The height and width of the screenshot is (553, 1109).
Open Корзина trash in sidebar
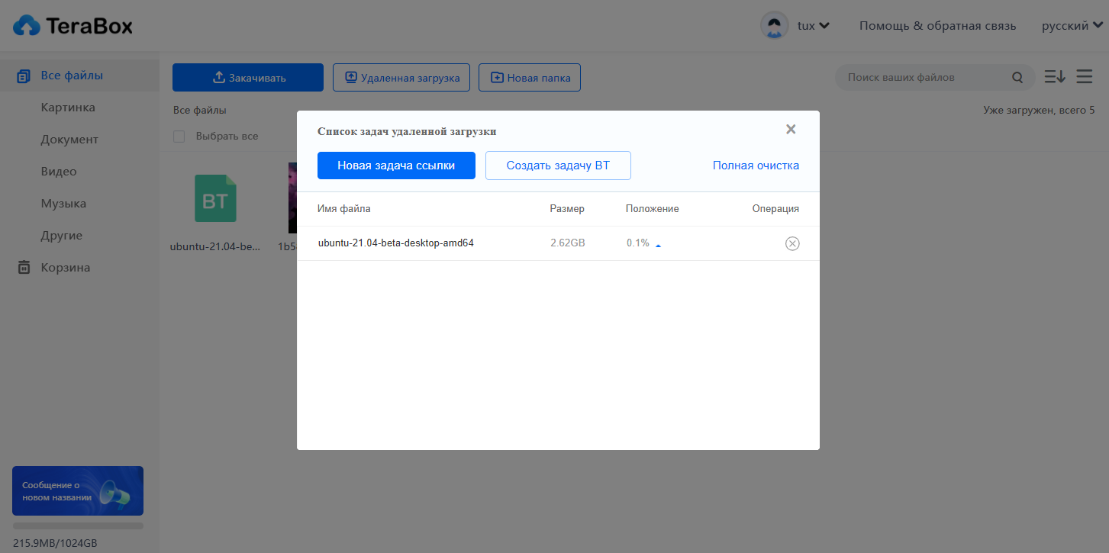53,268
